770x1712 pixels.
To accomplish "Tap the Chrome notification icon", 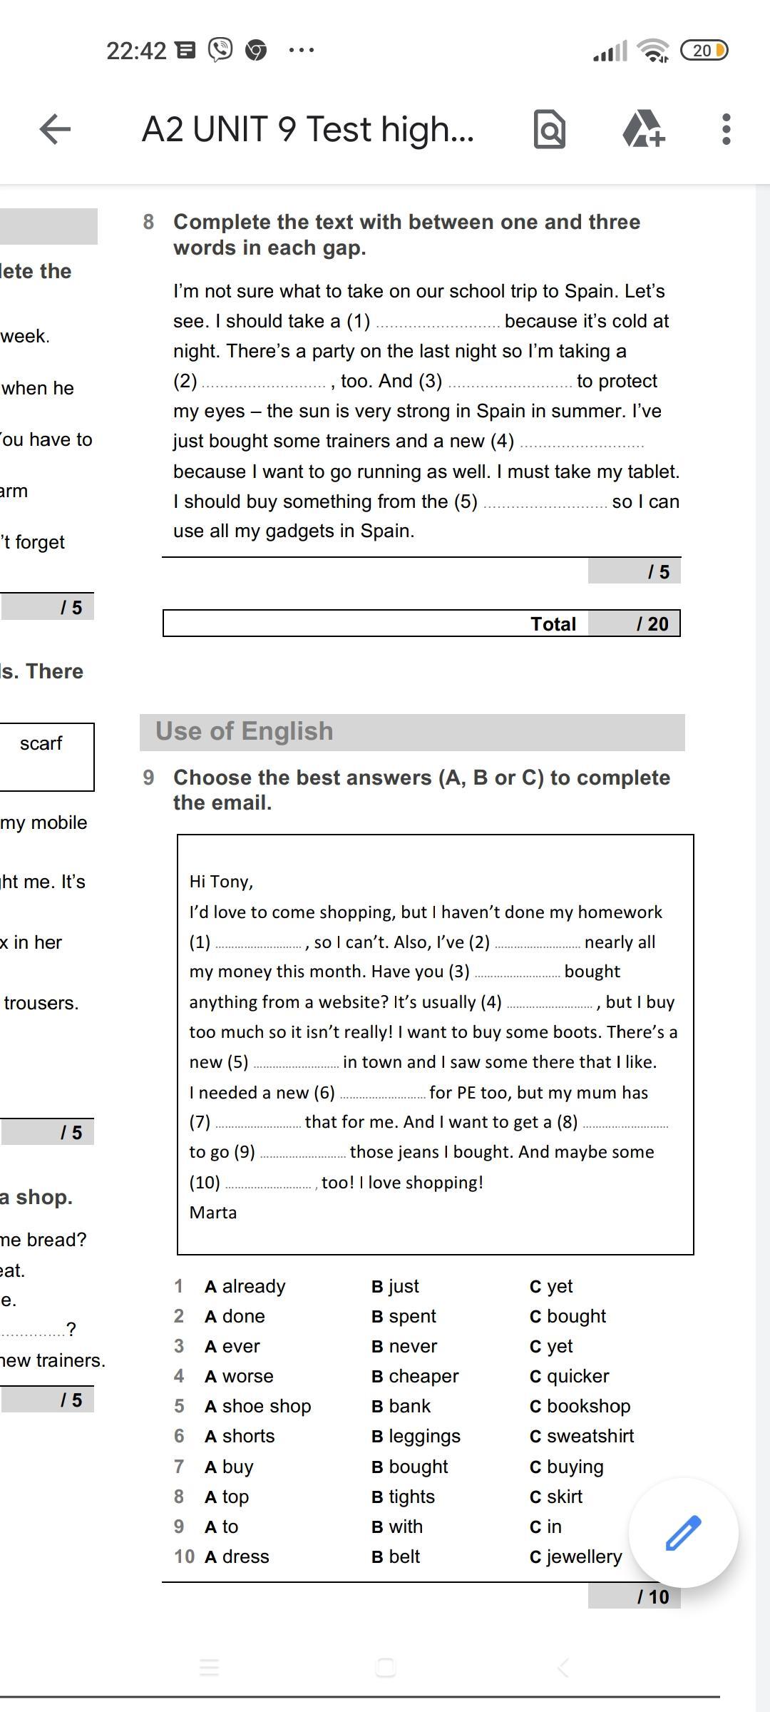I will point(255,50).
